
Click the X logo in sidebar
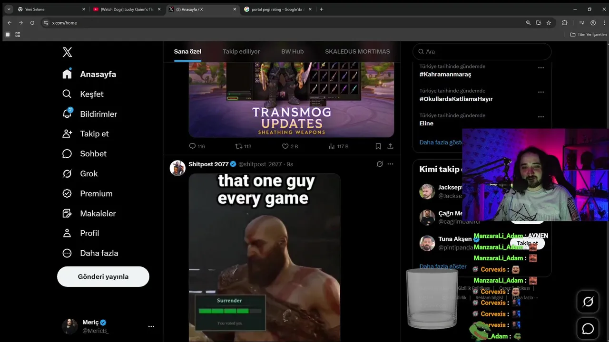67,52
